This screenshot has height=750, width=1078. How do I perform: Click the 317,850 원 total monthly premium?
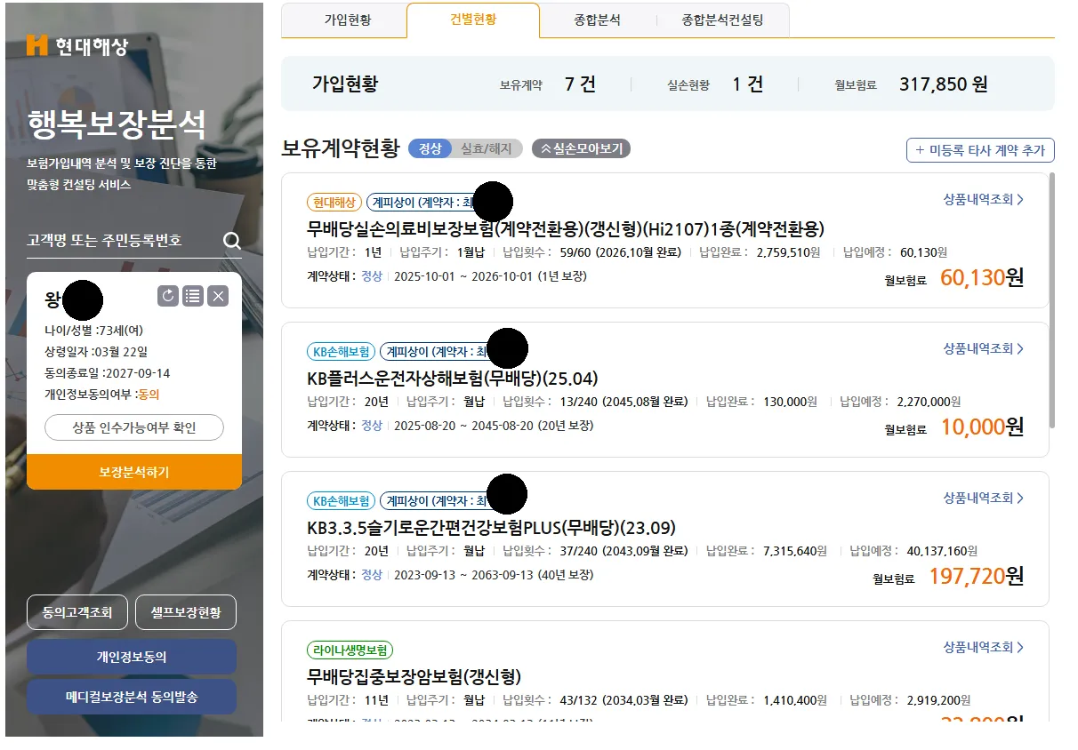(x=944, y=84)
